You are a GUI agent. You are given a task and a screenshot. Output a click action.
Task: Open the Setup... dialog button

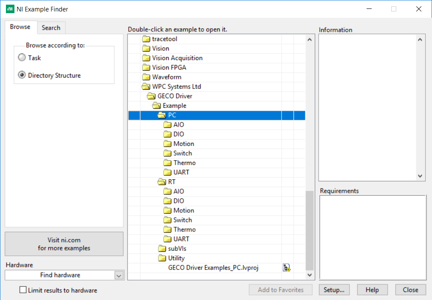click(334, 290)
